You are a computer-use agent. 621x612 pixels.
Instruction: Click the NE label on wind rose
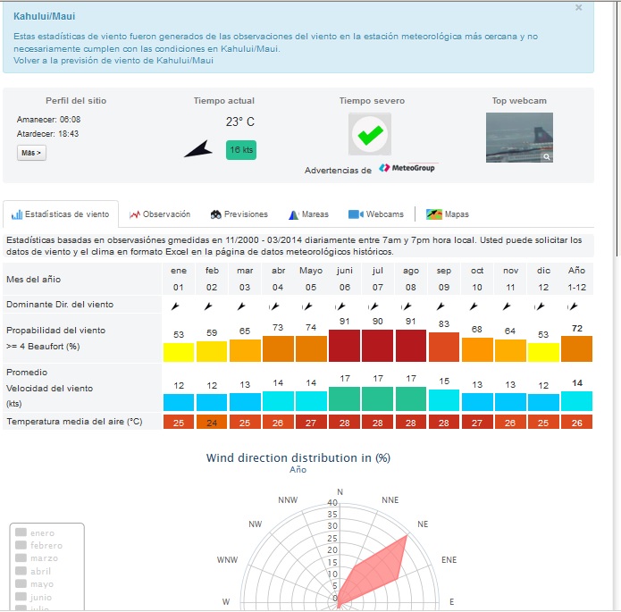tap(423, 524)
